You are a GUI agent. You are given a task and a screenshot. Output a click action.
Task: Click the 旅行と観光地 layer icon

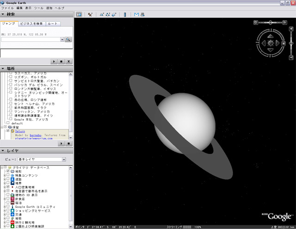pyautogui.click(x=12, y=223)
